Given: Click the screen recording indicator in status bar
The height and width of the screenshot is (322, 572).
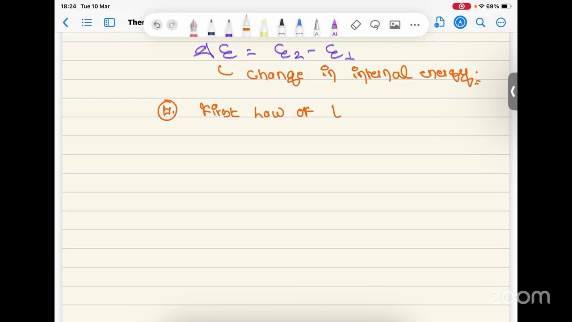Looking at the screenshot, I should coord(462,6).
